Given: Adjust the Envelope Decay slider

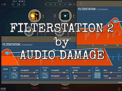Looking at the screenshot, I should point(82,78).
